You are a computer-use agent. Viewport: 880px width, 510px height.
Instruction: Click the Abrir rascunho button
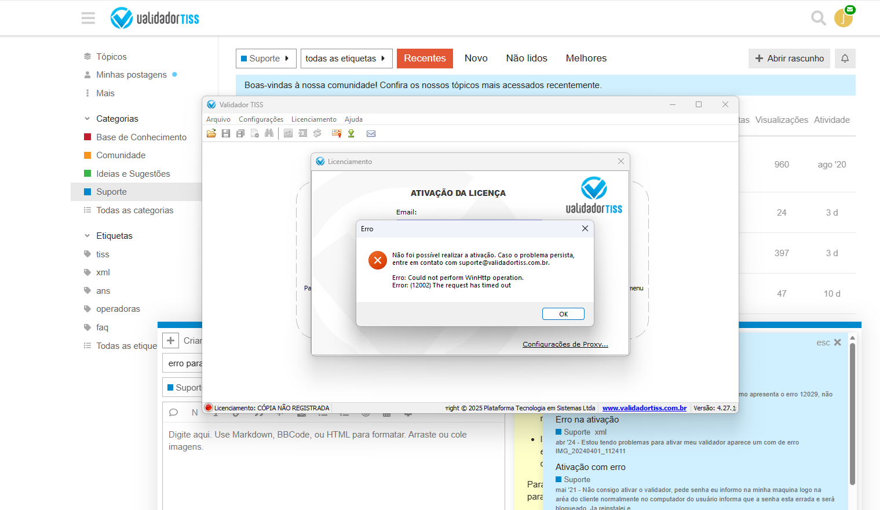tap(789, 59)
